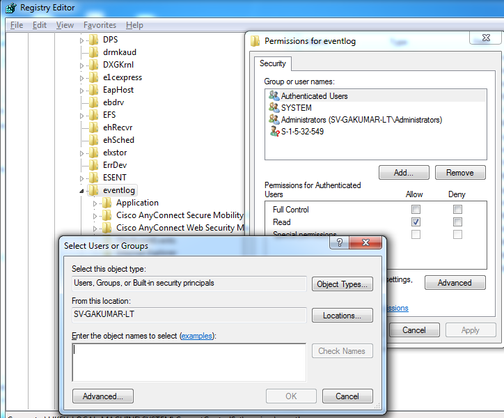504x418 pixels.
Task: Click the ehSched folder icon
Action: tap(93, 140)
